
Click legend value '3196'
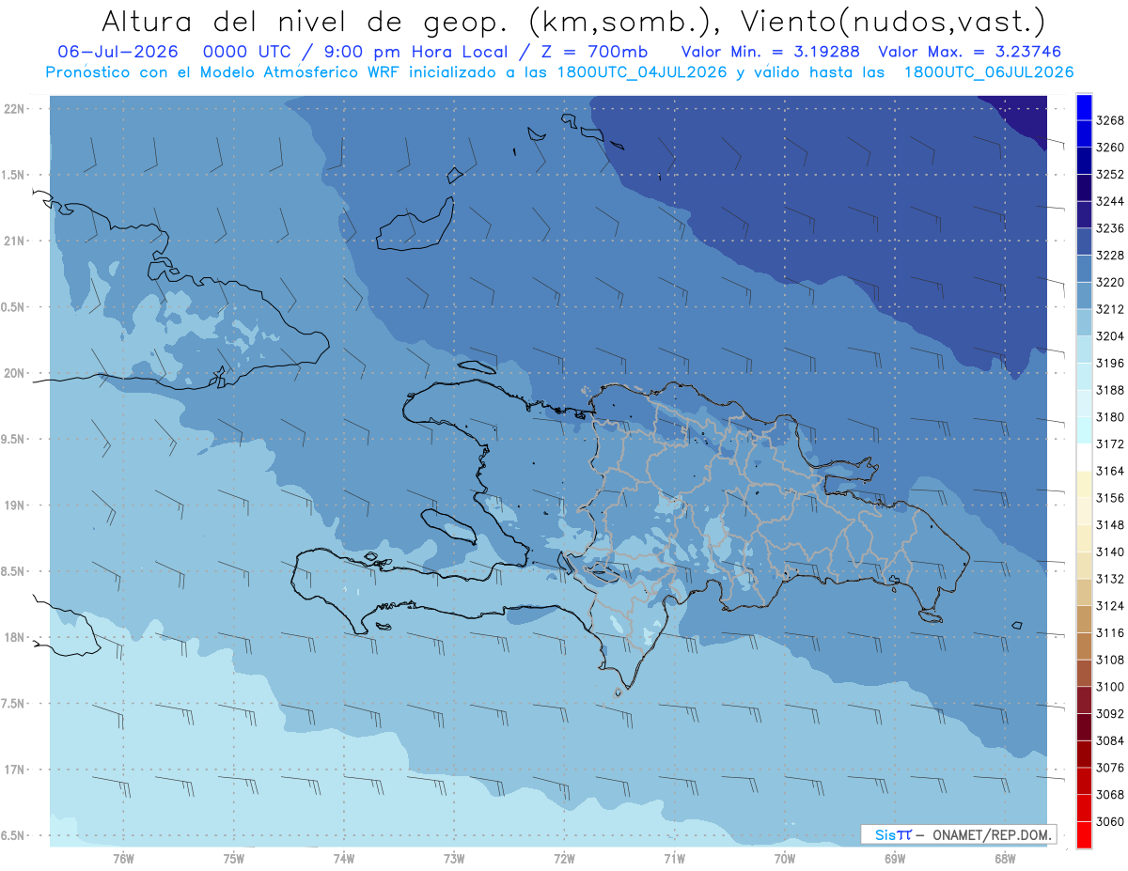(1110, 363)
